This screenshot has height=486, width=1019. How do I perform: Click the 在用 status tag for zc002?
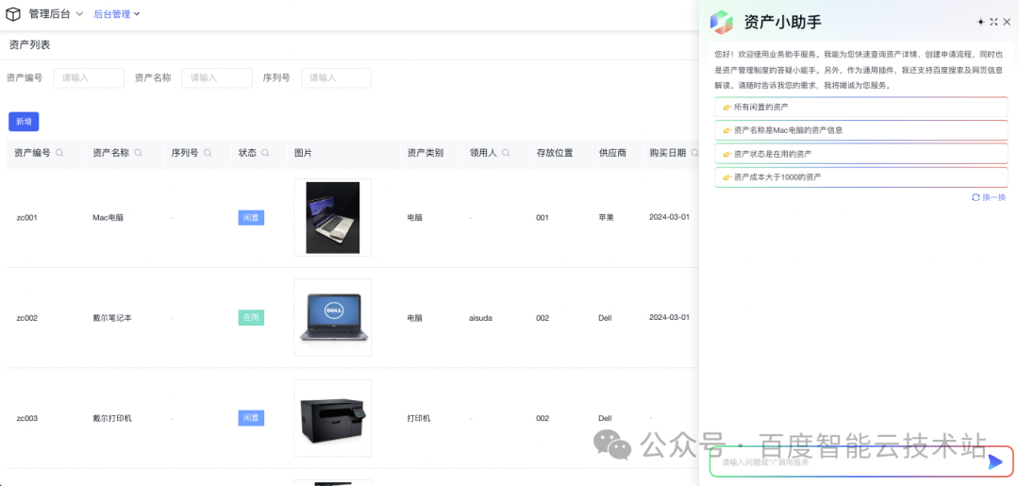point(251,318)
